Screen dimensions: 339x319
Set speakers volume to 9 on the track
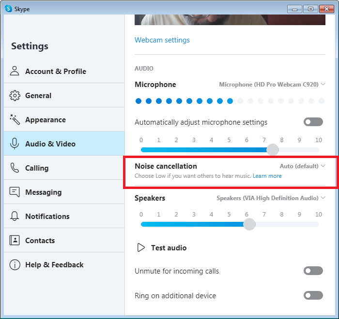tap(299, 224)
